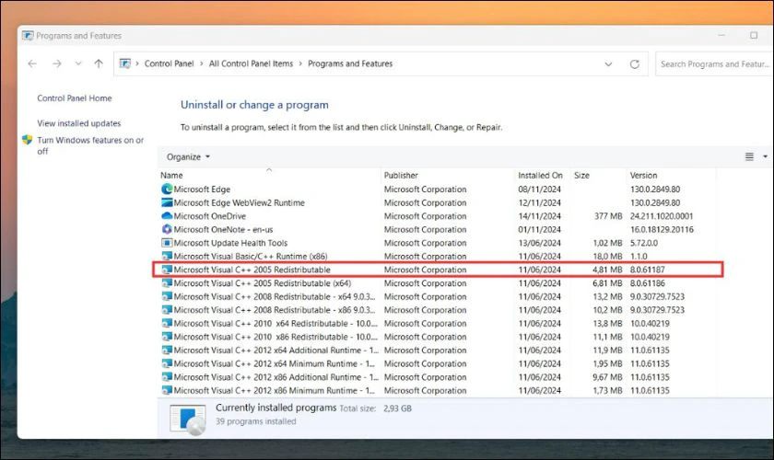Image resolution: width=774 pixels, height=460 pixels.
Task: Open the recent locations chevron
Action: (78, 63)
